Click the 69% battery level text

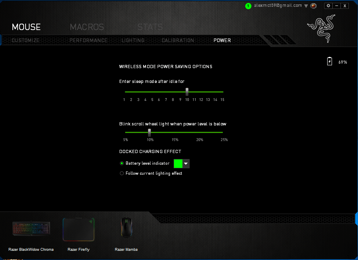[x=343, y=62]
